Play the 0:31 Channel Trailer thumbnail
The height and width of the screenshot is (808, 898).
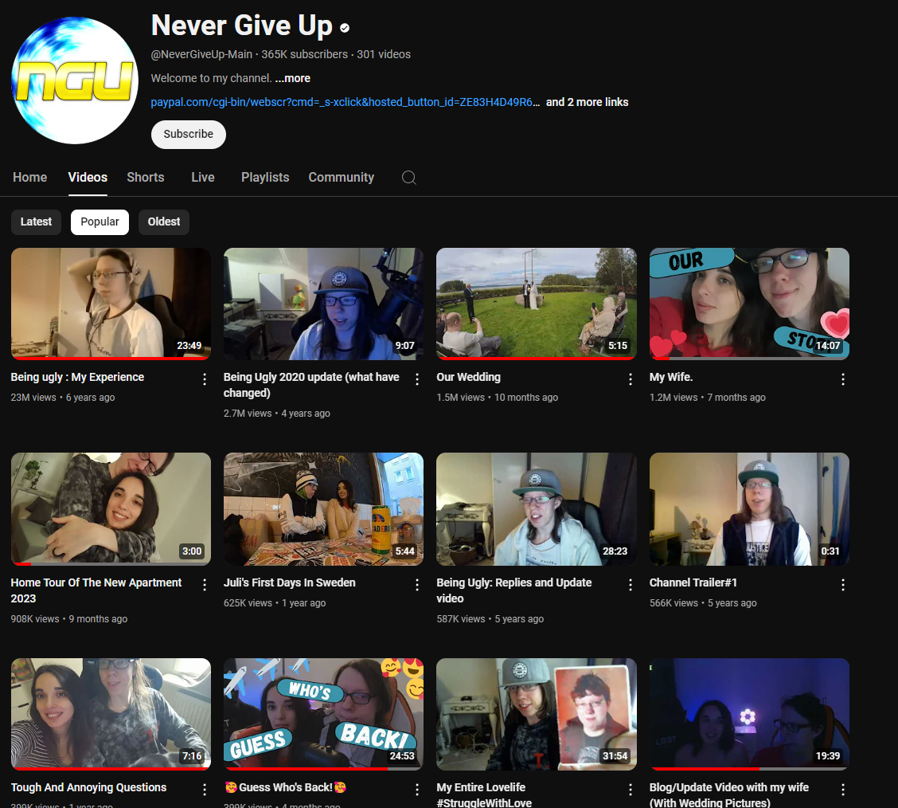(x=749, y=509)
